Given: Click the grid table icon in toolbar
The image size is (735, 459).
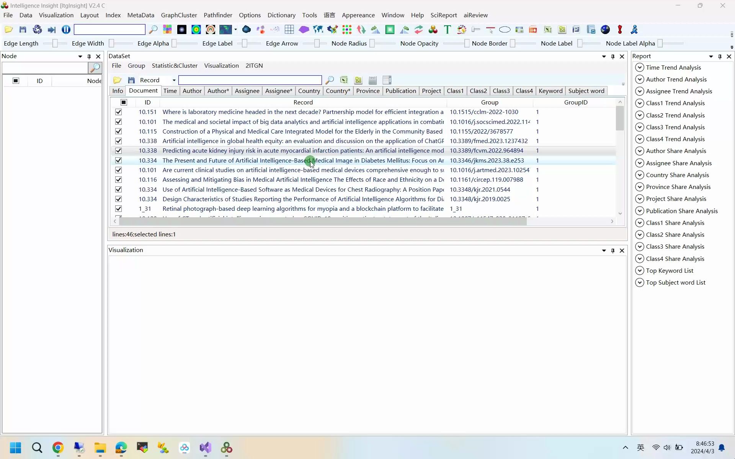Looking at the screenshot, I should click(x=289, y=29).
